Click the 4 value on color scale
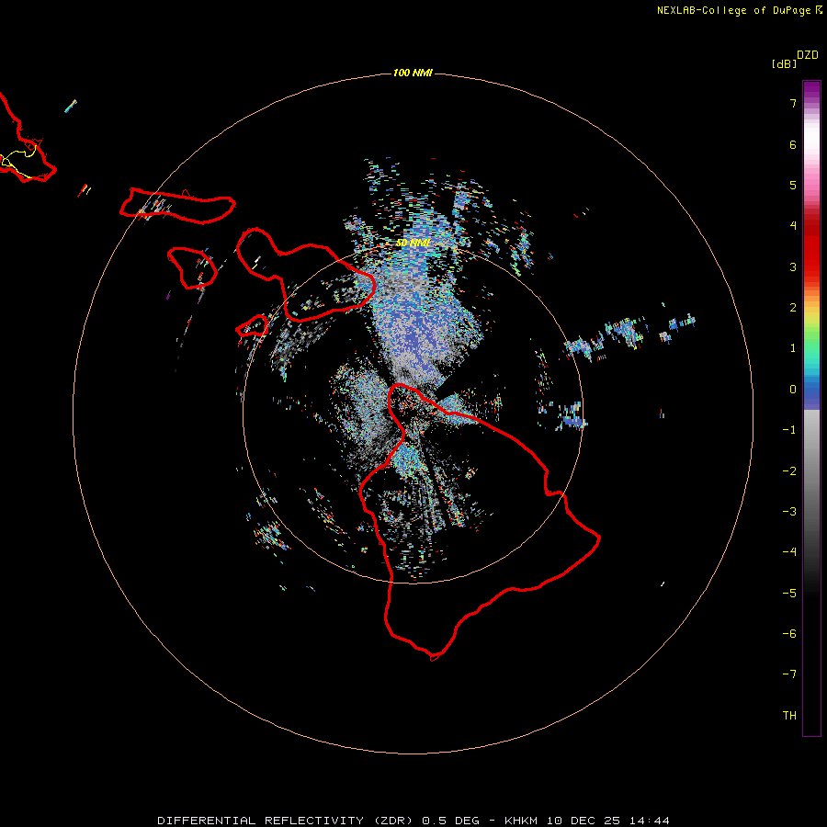 click(x=793, y=226)
